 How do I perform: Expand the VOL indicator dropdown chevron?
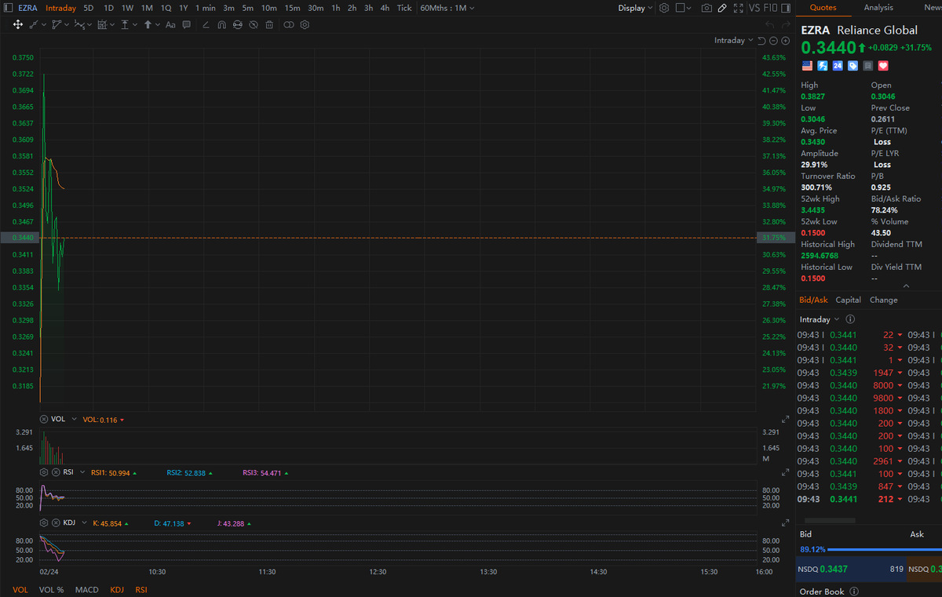tap(75, 420)
